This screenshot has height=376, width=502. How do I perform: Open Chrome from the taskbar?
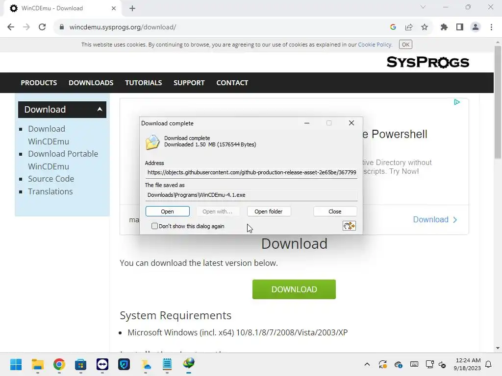pyautogui.click(x=59, y=364)
